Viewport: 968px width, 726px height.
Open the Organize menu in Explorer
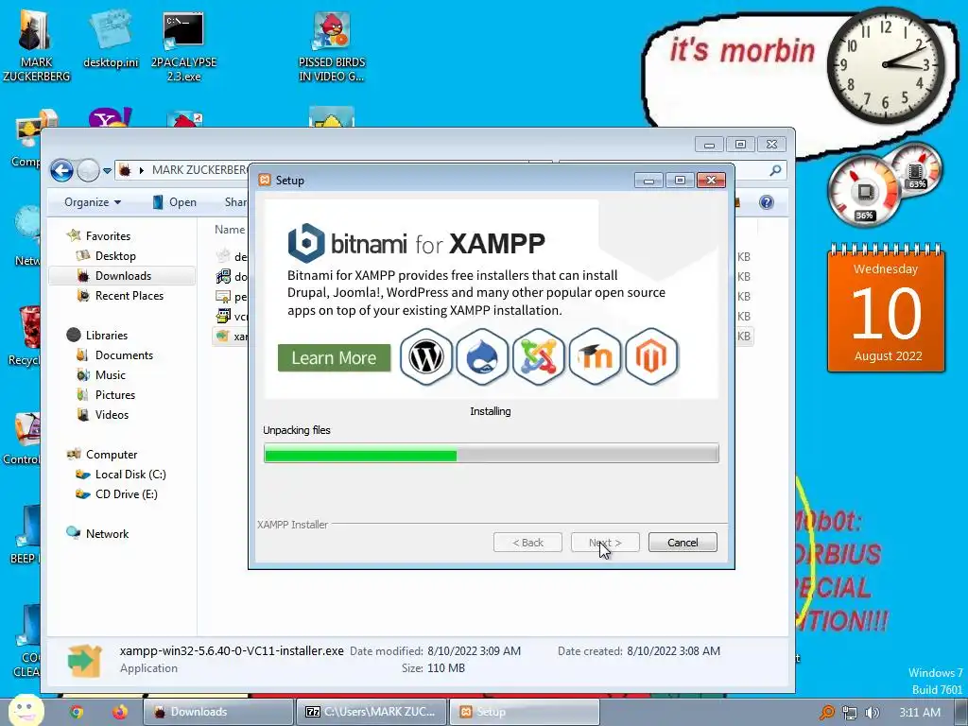pos(93,202)
